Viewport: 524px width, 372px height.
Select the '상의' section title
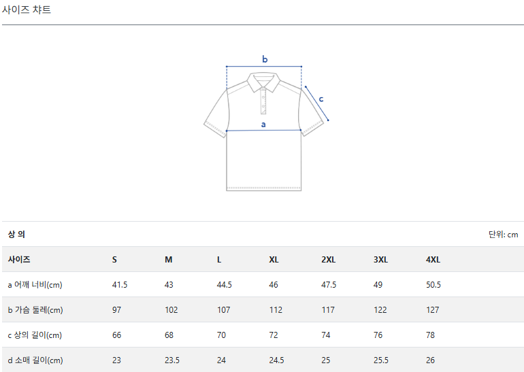[x=16, y=235]
